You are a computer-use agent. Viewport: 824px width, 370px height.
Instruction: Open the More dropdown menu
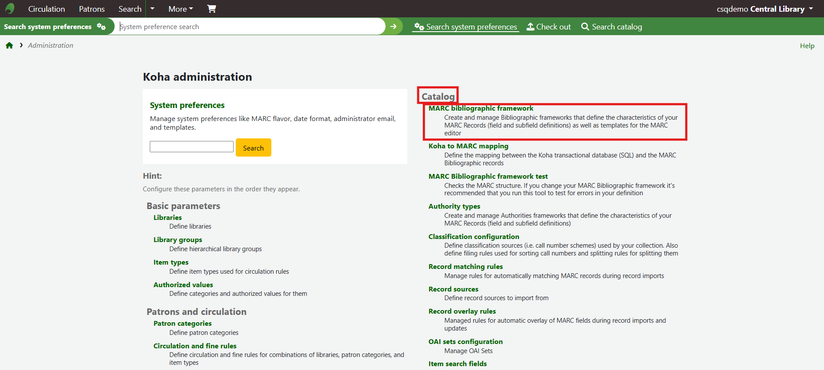181,9
